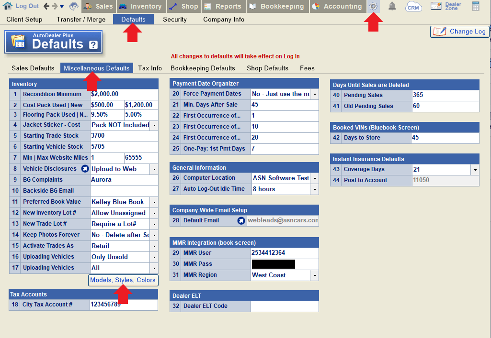Click the Dealer ELT Code field
This screenshot has width=491, height=338.
tap(285, 306)
